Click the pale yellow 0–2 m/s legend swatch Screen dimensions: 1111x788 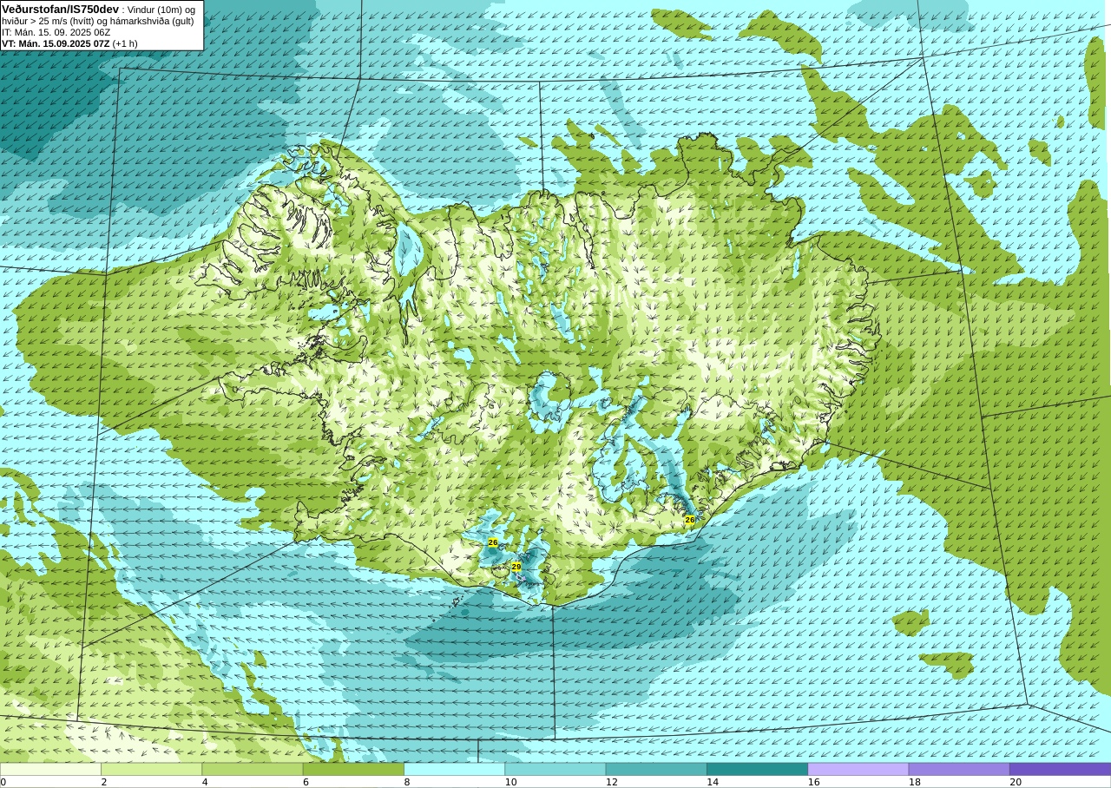[x=50, y=769]
